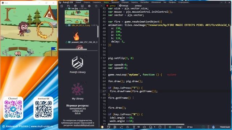Click the yellow circle icon in bottom bar
Image resolution: width=232 pixels, height=130 pixels.
click(x=102, y=127)
